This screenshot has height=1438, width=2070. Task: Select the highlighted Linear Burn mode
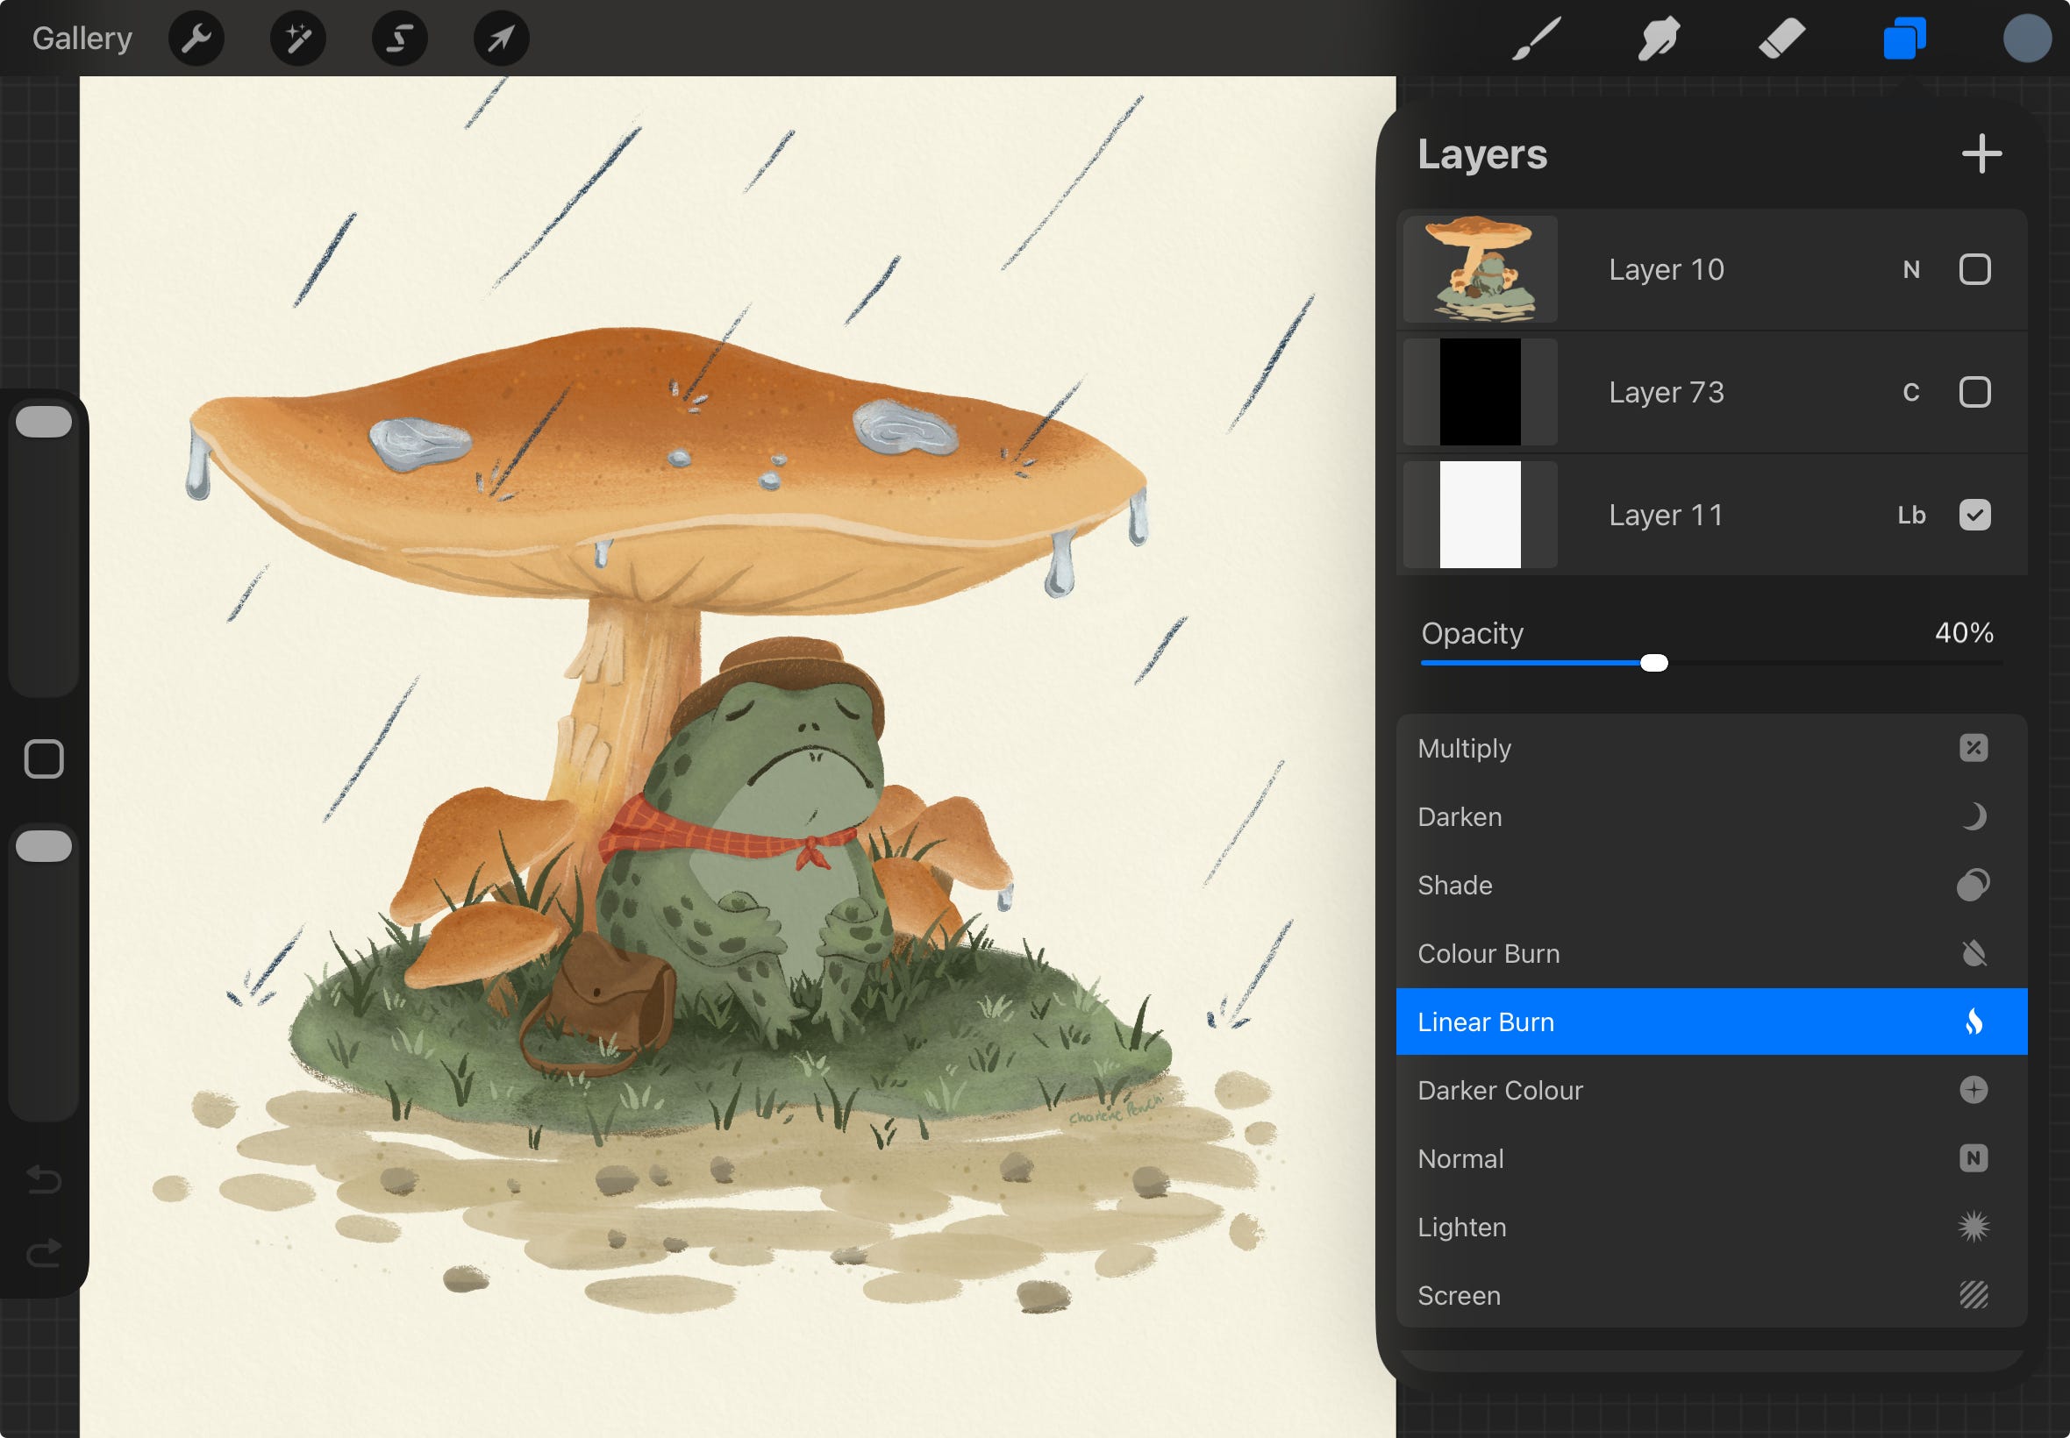1710,1022
